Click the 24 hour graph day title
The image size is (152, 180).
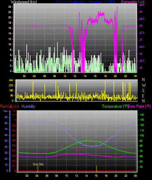coord(86,2)
